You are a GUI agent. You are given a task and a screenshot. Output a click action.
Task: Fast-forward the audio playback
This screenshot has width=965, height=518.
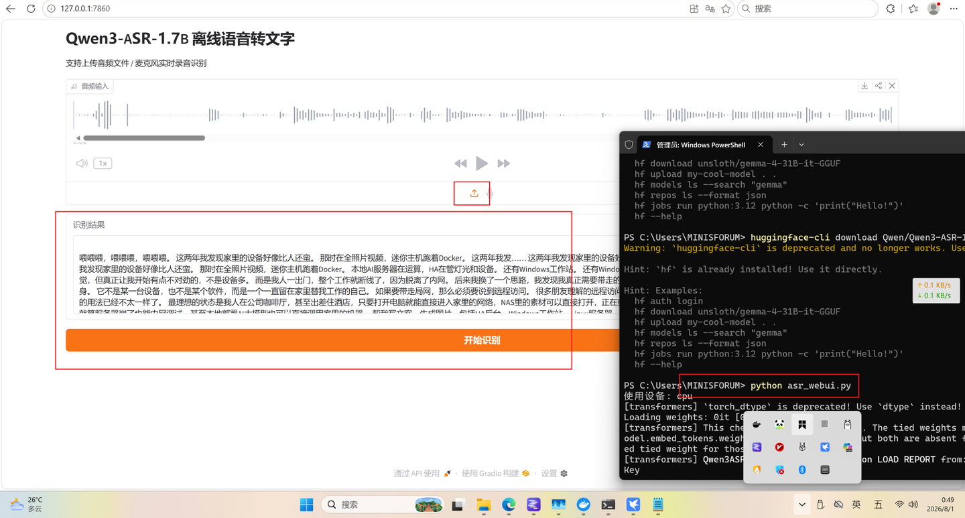[x=503, y=164]
